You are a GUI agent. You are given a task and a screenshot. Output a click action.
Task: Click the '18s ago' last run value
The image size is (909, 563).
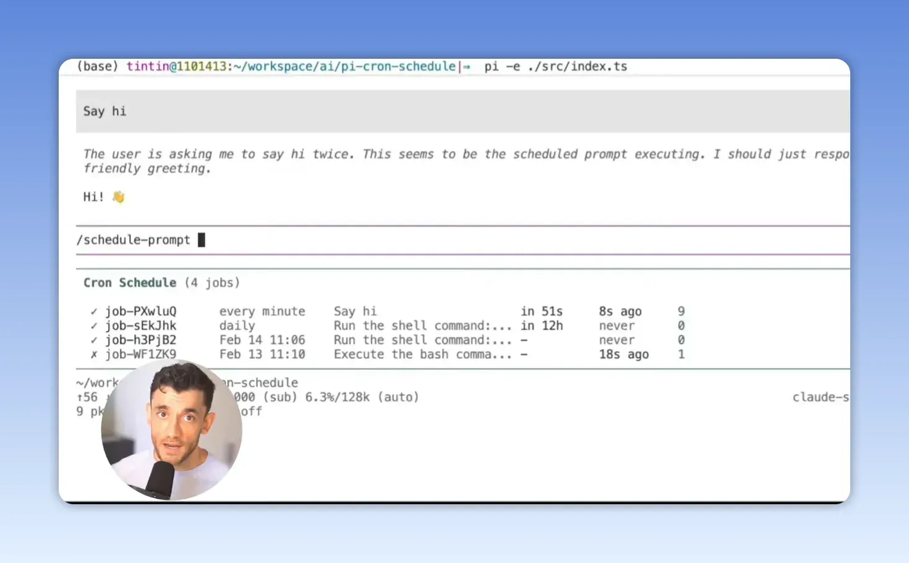click(624, 355)
